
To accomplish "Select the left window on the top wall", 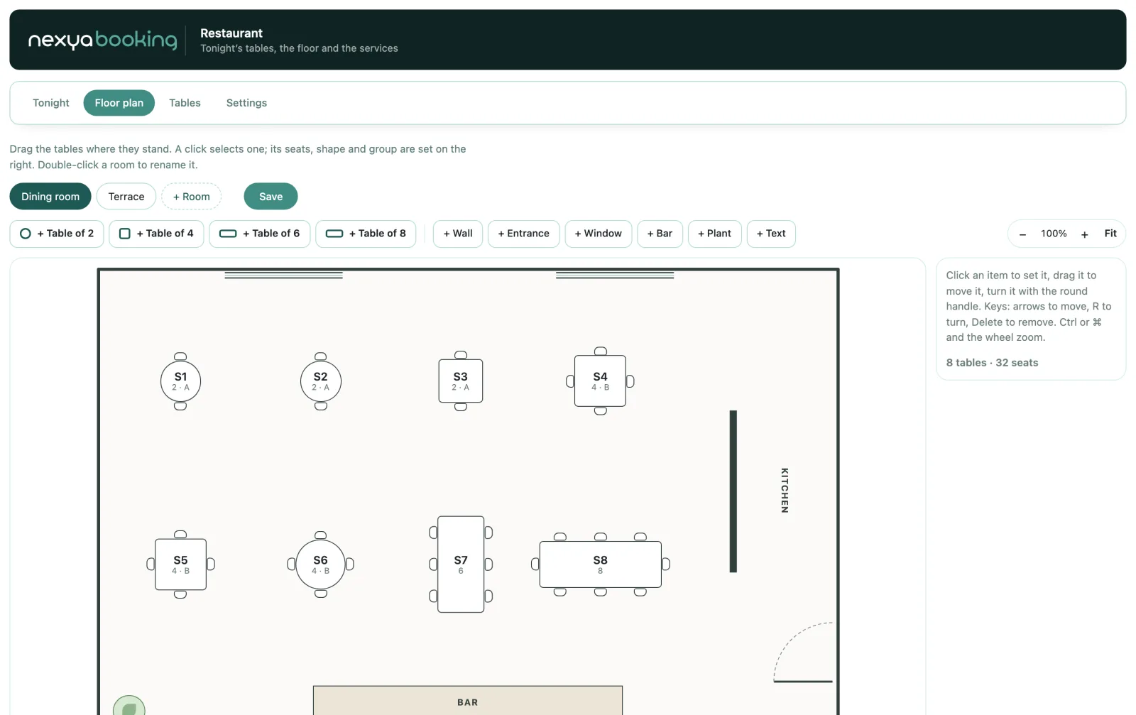I will pos(283,275).
